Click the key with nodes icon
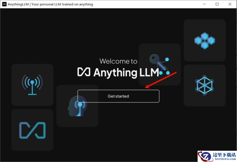This screenshot has width=237, height=162. [x=159, y=64]
